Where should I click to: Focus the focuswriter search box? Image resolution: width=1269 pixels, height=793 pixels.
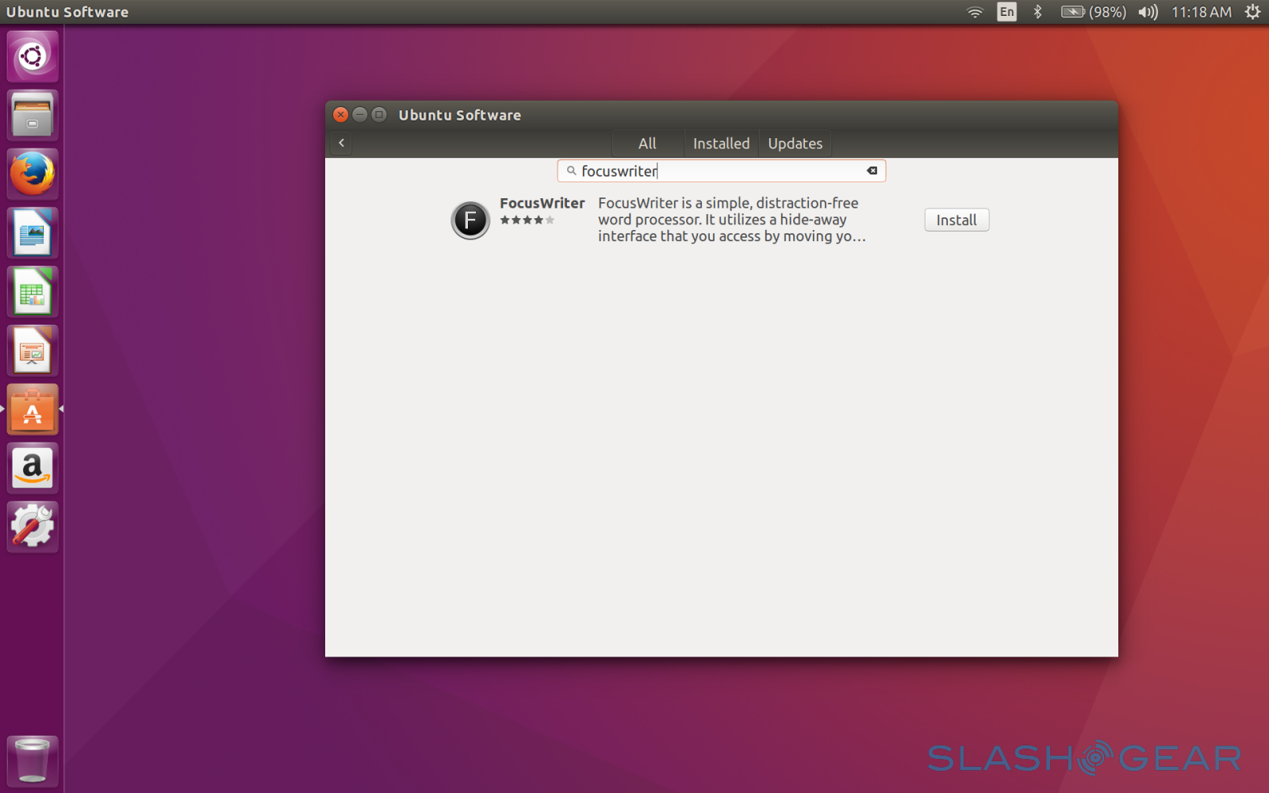pyautogui.click(x=714, y=171)
